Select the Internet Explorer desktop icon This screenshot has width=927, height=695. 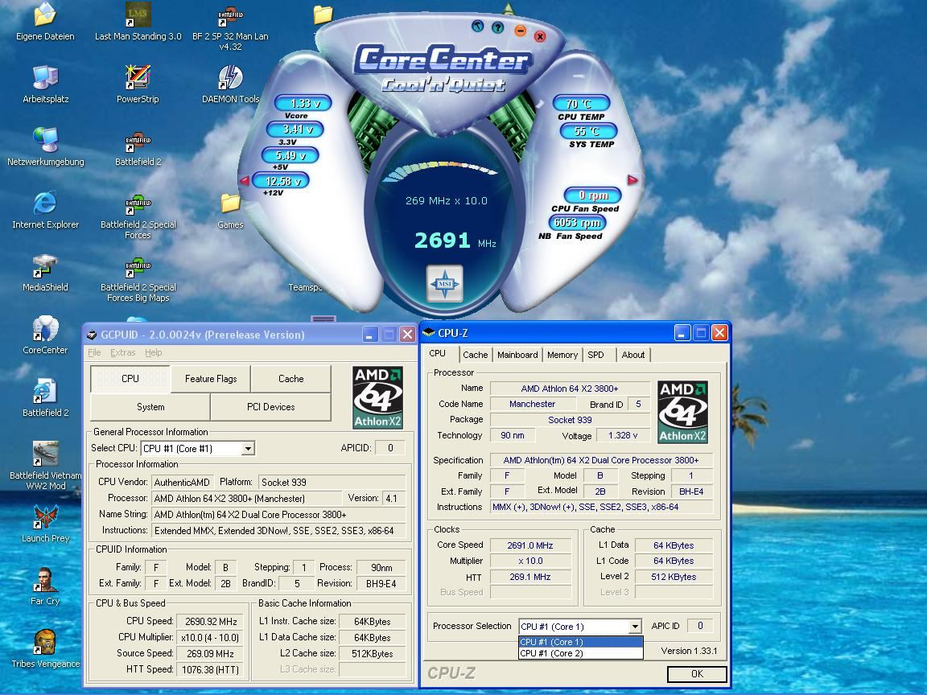point(46,210)
